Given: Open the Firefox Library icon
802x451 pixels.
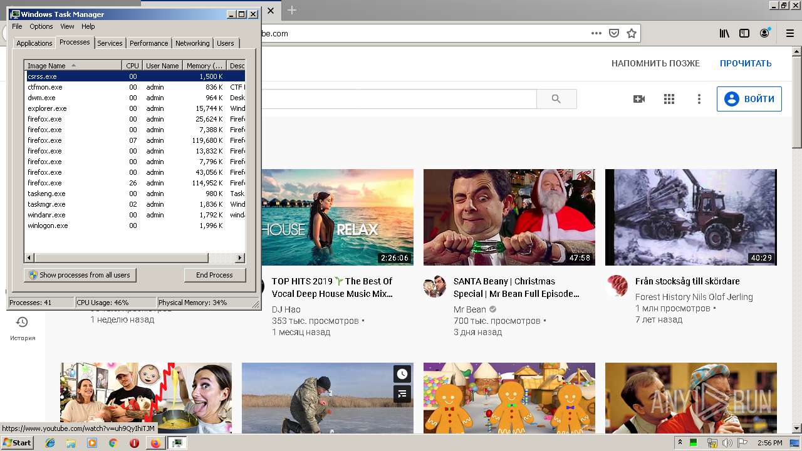Looking at the screenshot, I should [x=724, y=33].
